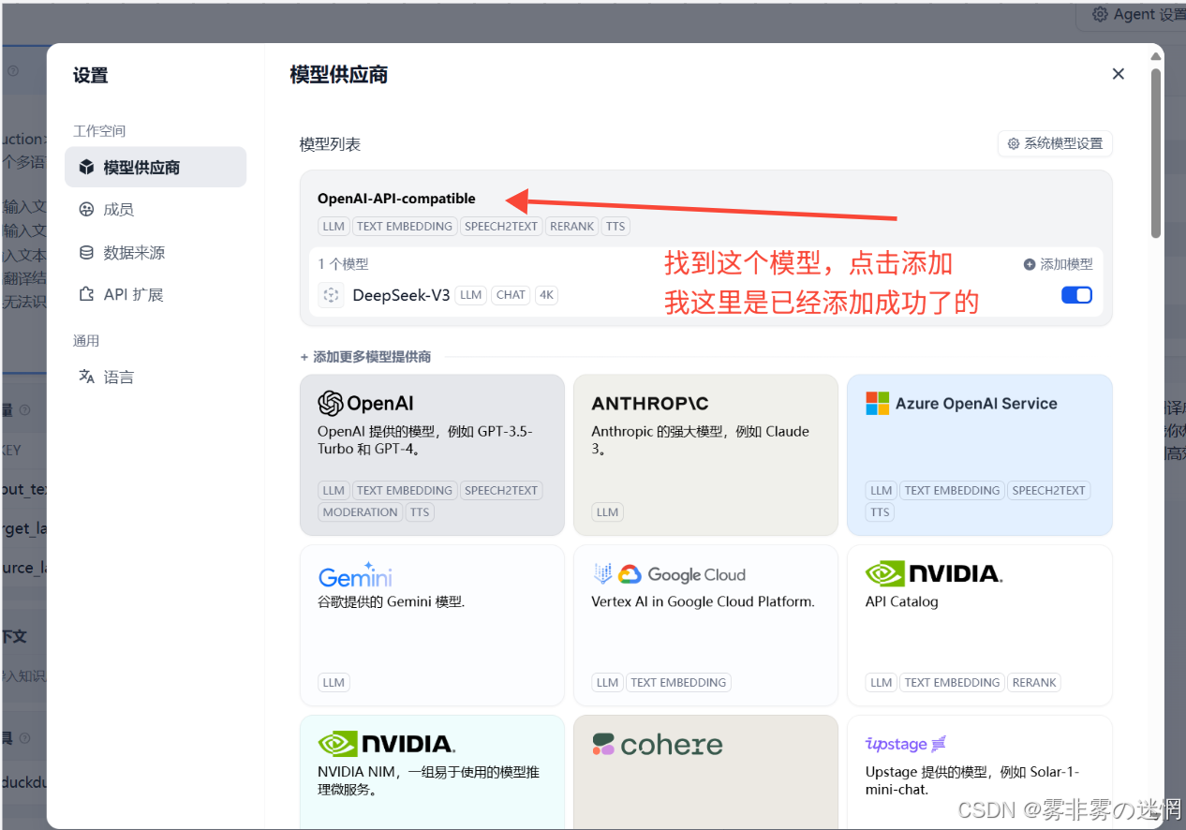The image size is (1186, 830).
Task: Click the RERANK tag under OpenAI-API-compatible
Action: pyautogui.click(x=572, y=226)
